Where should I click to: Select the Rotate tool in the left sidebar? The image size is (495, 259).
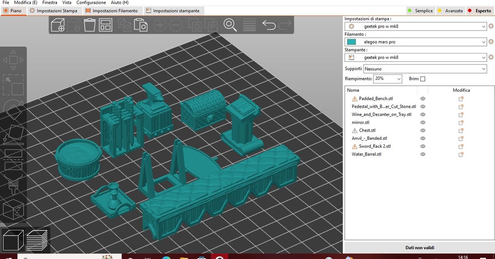[14, 109]
